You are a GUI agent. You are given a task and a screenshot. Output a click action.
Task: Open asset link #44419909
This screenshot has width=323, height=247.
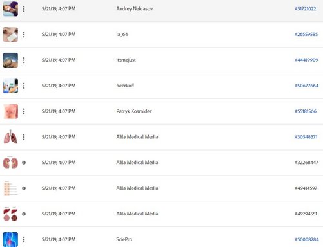306,60
